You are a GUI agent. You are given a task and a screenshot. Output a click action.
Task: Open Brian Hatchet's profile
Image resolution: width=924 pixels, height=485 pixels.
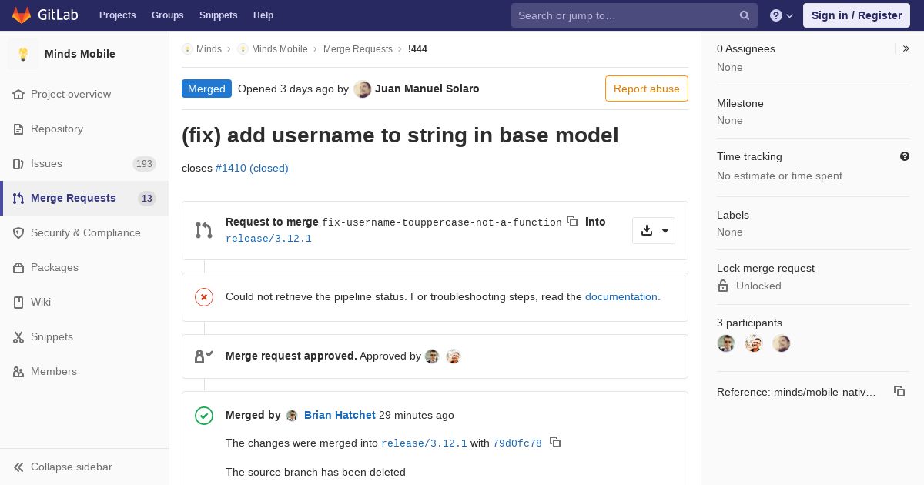click(340, 415)
